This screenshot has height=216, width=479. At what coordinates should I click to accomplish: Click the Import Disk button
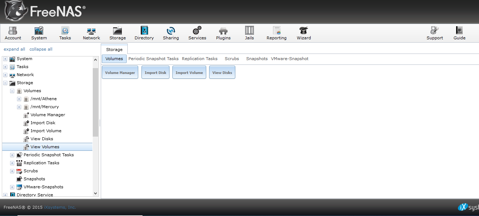(x=155, y=72)
